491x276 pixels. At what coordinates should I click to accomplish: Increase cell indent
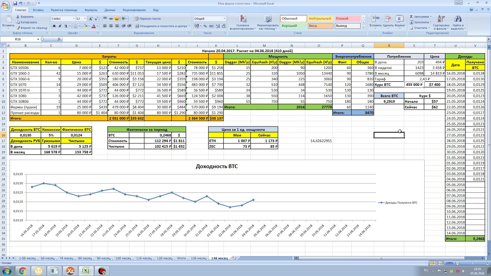point(130,26)
